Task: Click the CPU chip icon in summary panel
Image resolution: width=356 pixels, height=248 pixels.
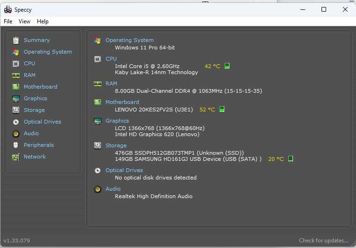Action: coord(98,59)
